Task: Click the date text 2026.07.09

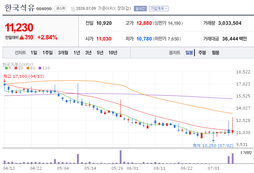Action: pyautogui.click(x=86, y=9)
